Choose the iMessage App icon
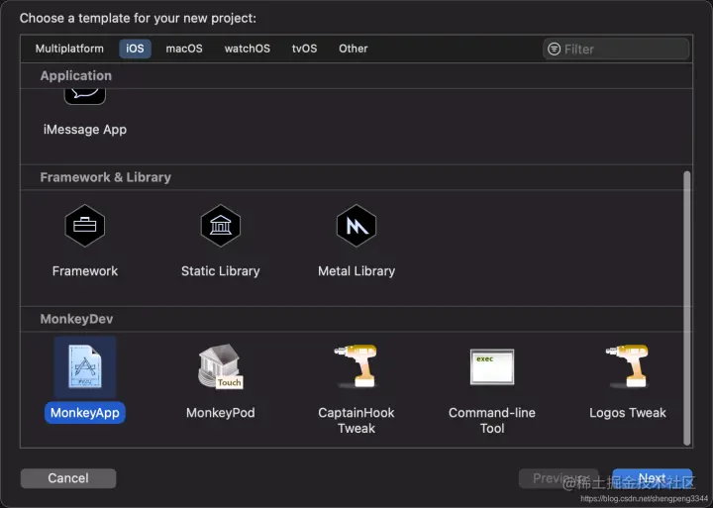Screen dimensions: 713x508 [85, 97]
